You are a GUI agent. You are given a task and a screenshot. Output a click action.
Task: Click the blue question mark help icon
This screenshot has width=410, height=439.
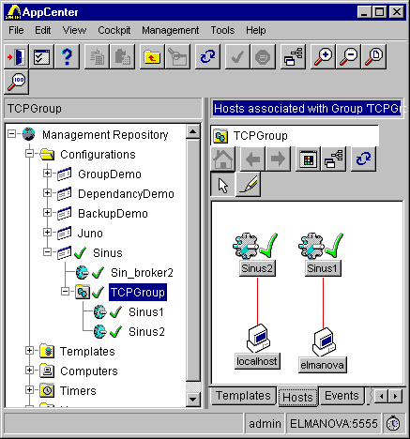click(67, 56)
